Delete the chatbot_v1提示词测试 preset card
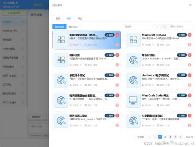The image size is (196, 147). 190,75
